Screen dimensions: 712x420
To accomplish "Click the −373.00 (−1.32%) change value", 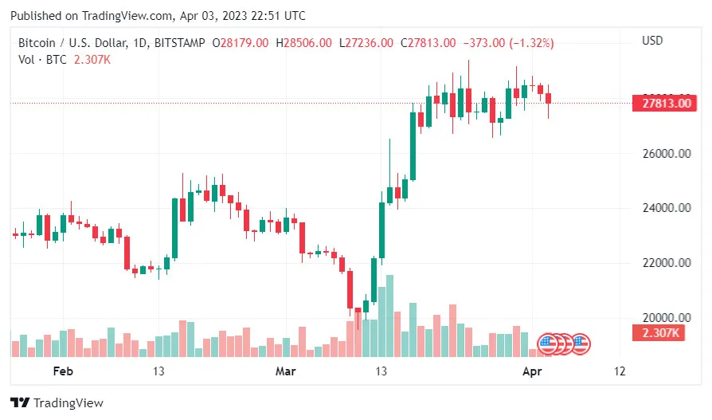I will 509,42.
